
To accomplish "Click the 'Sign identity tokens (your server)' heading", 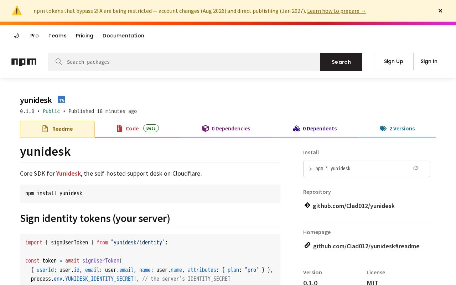I will [x=95, y=218].
